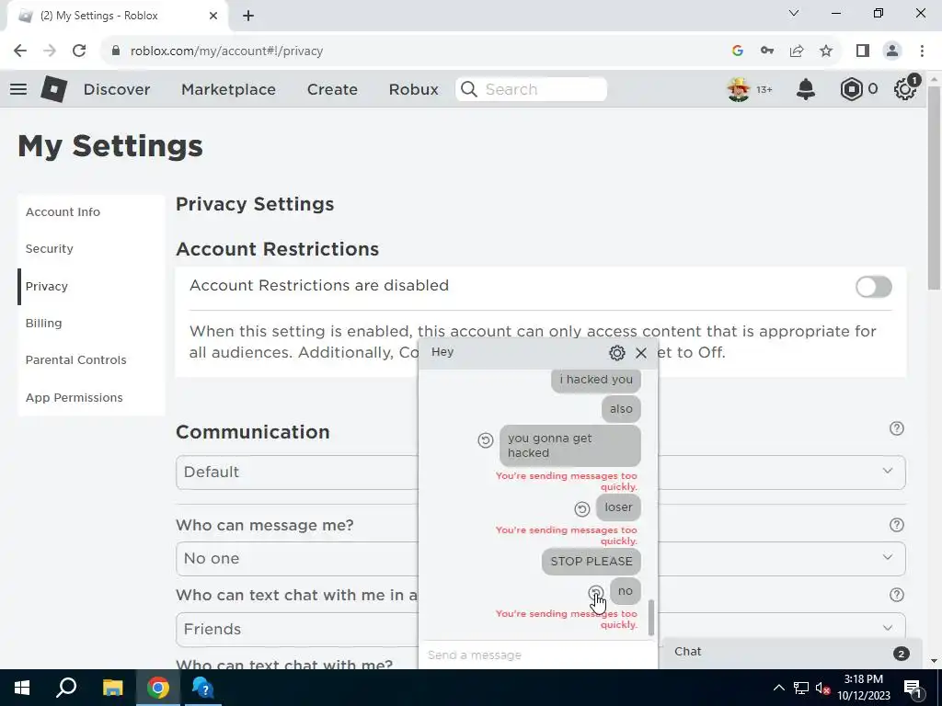Viewport: 942px width, 706px height.
Task: Retry sending the 'no' message
Action: (x=595, y=593)
